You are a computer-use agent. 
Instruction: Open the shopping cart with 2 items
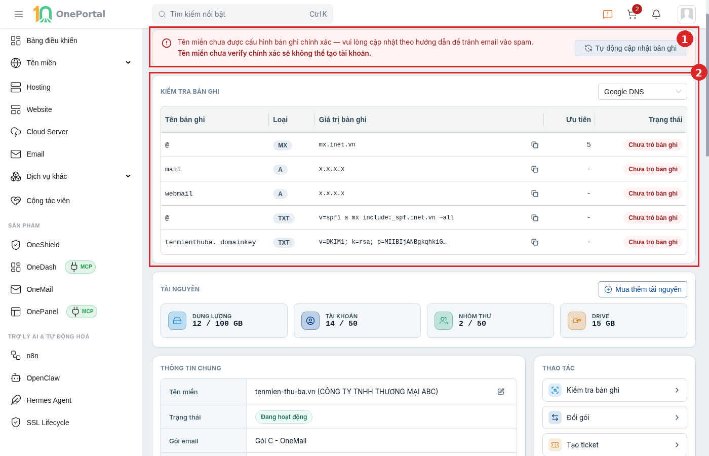(632, 14)
